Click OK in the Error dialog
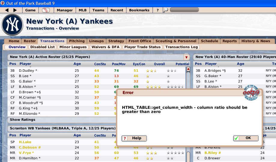 (x=246, y=138)
